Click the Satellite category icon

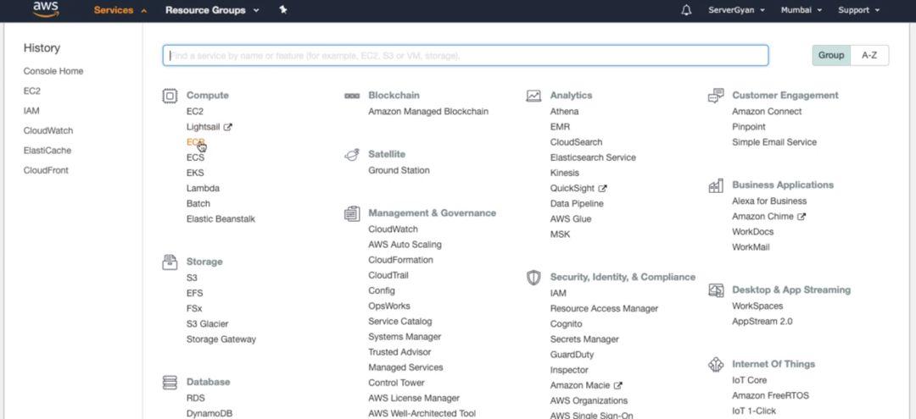[x=352, y=154]
